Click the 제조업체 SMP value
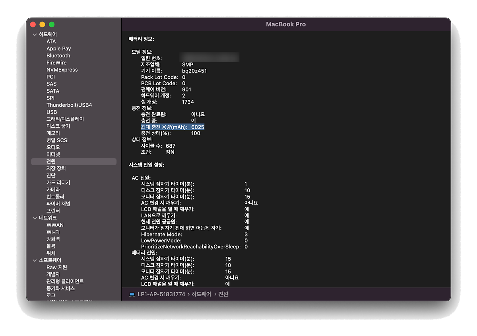This screenshot has height=336, width=477. click(x=188, y=64)
